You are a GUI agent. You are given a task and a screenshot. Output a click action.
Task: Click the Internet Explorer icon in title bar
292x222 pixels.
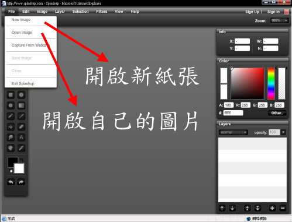click(x=4, y=3)
